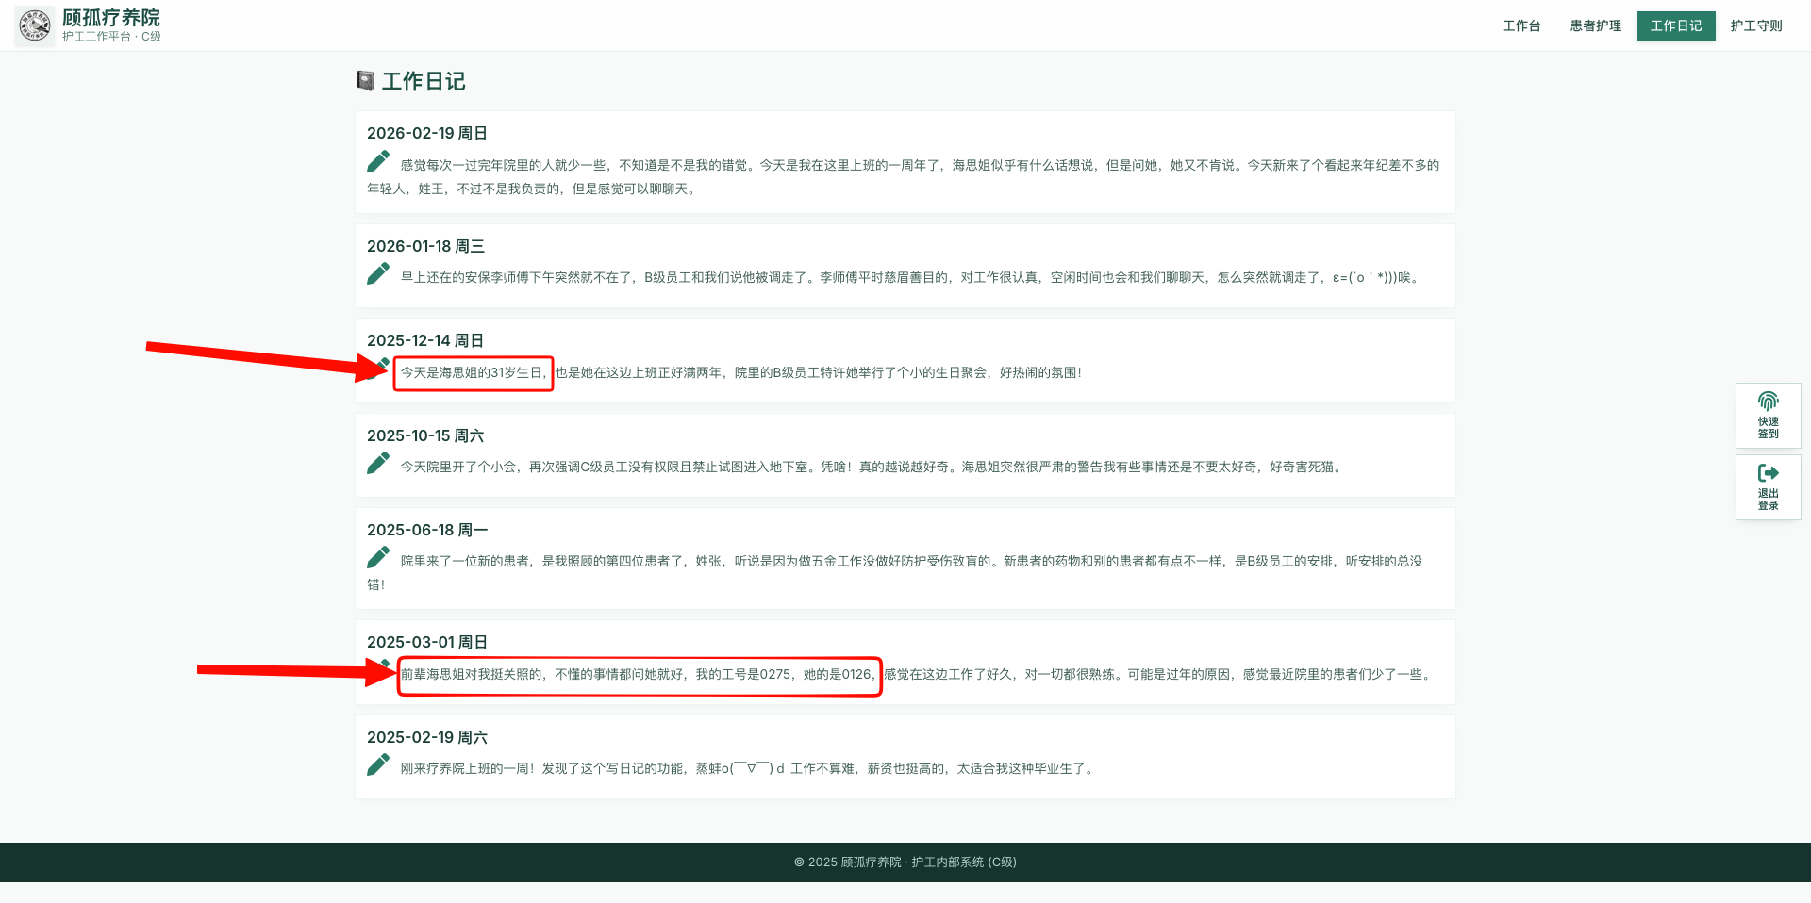Click the notebook icon beside 工作日记 heading

tap(365, 81)
